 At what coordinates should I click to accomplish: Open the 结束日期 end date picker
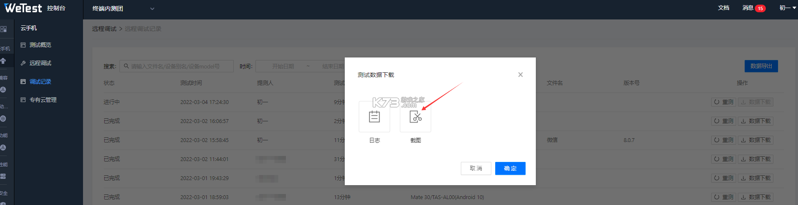[333, 66]
